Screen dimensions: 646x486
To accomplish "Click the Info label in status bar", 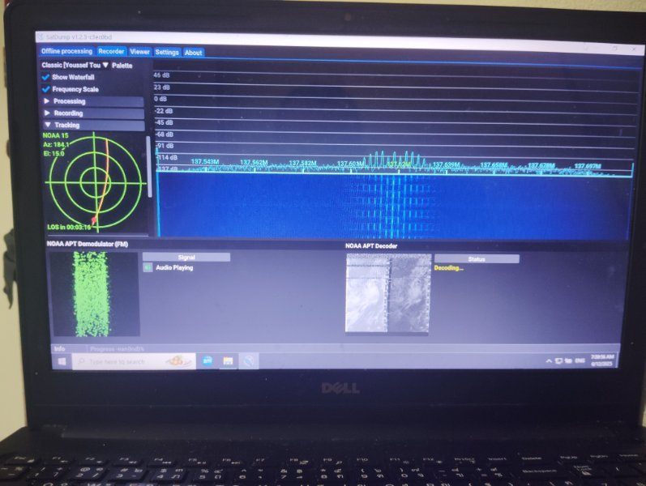I will [x=59, y=348].
